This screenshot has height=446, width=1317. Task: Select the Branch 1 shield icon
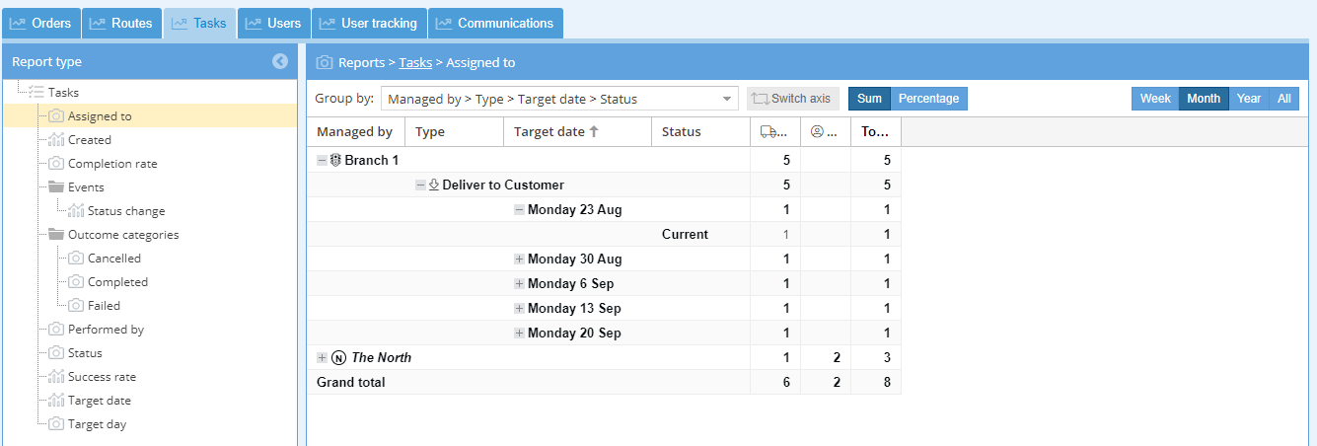pos(335,160)
